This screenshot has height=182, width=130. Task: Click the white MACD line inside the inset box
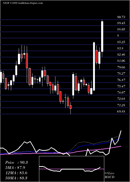70,169
